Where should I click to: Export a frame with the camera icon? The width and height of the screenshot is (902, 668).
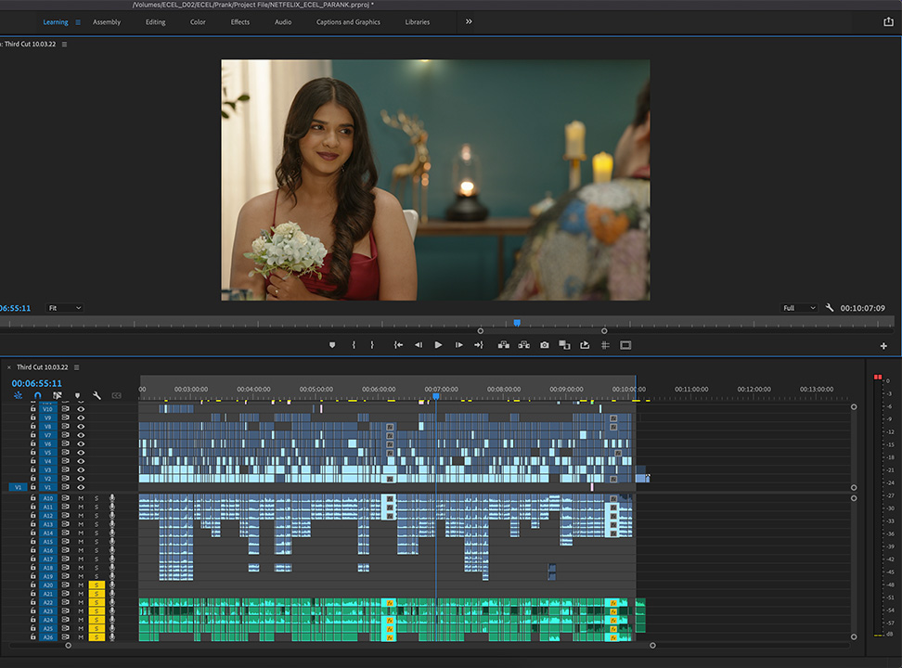544,345
